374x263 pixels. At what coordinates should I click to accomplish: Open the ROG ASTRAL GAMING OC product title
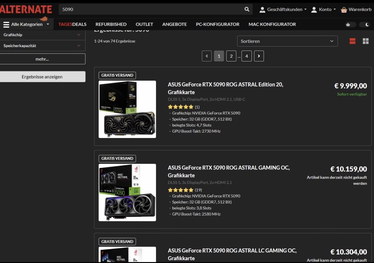pyautogui.click(x=229, y=172)
